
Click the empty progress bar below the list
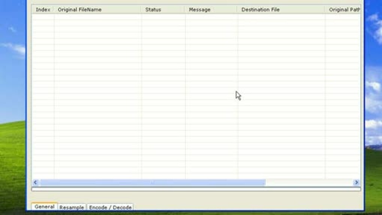click(196, 189)
